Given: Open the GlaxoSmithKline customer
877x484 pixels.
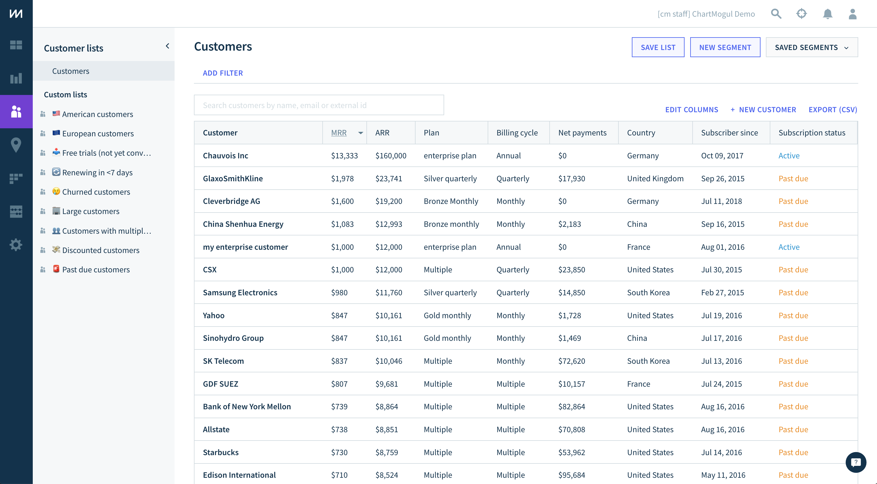Looking at the screenshot, I should [x=233, y=178].
